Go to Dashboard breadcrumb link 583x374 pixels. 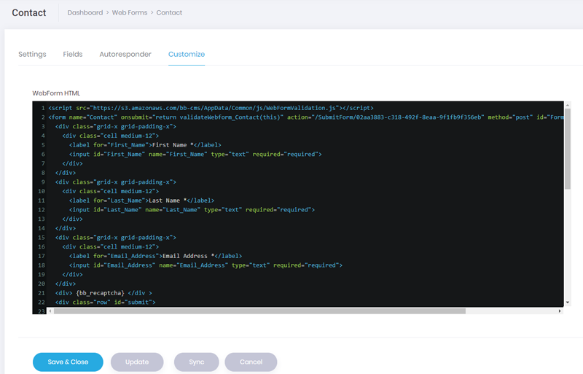coord(85,12)
